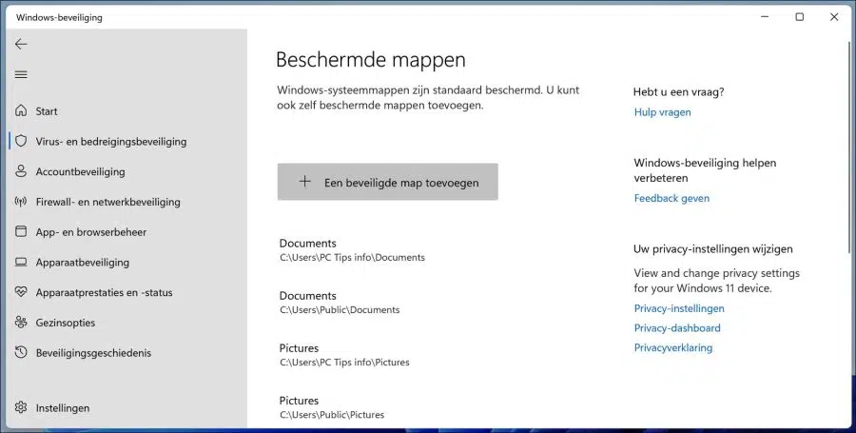This screenshot has height=433, width=856.
Task: Select Pictures folder under PC Tips info
Action: click(344, 354)
